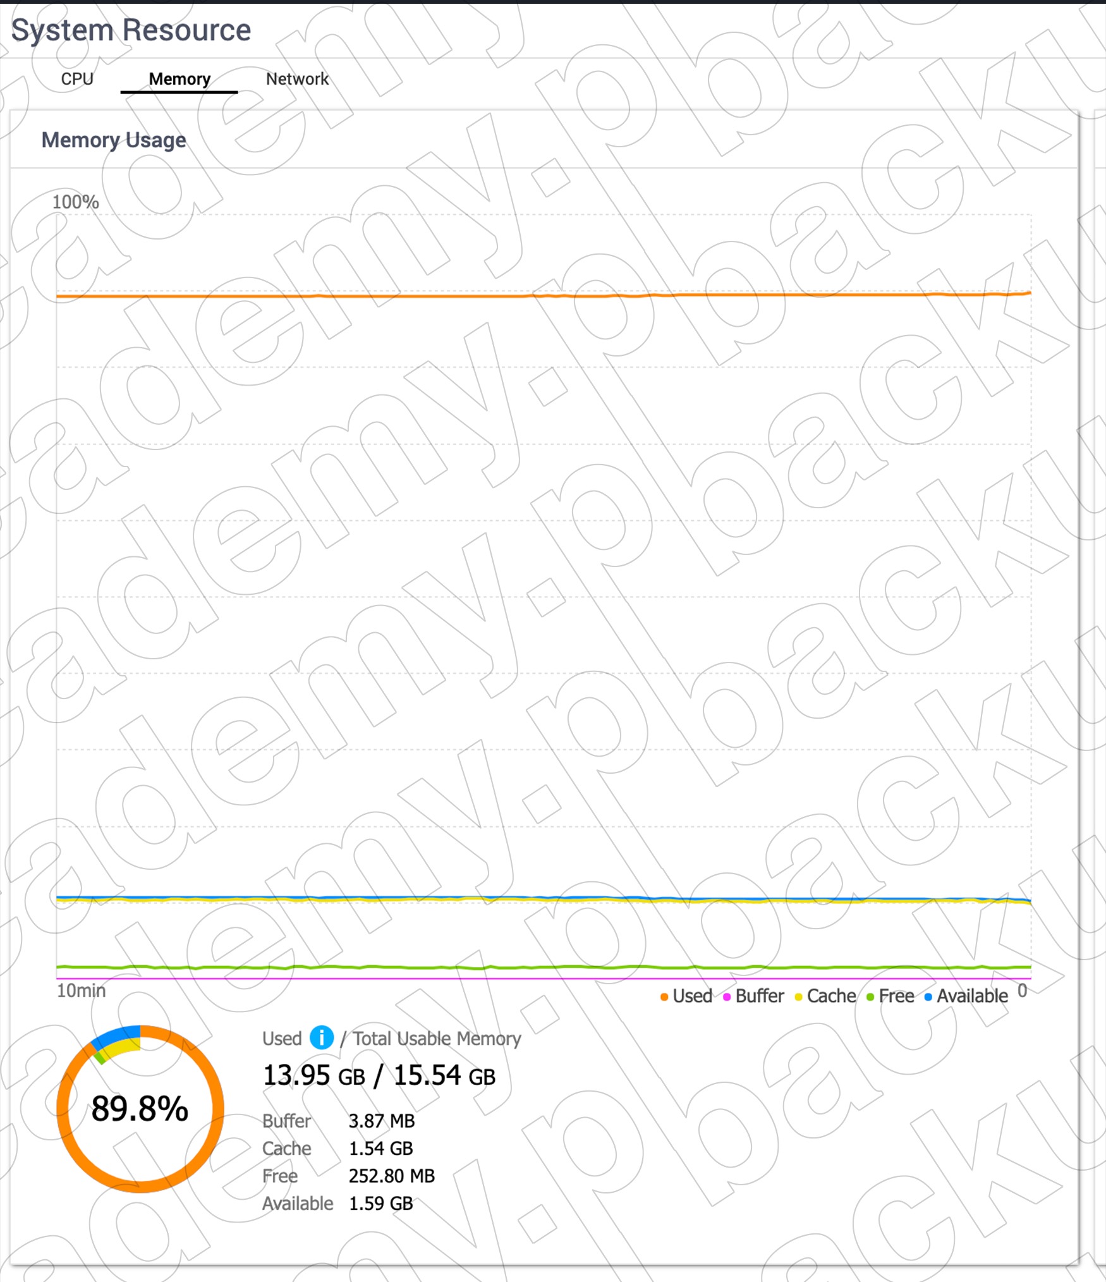Toggle the Used series in legend
Screen dimensions: 1106x1282
click(x=686, y=996)
